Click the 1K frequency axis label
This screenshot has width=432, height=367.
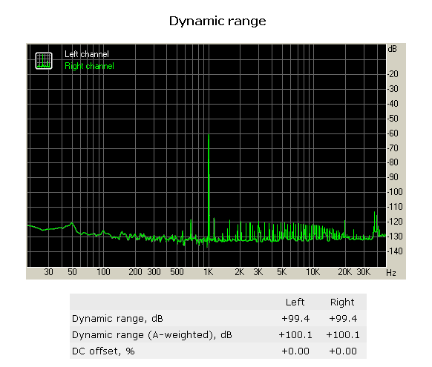click(209, 272)
